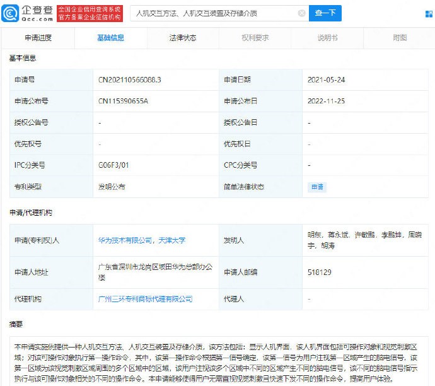Screen dimensions: 435x386
Task: Click the 基本信息 section heading
Action: coord(23,58)
